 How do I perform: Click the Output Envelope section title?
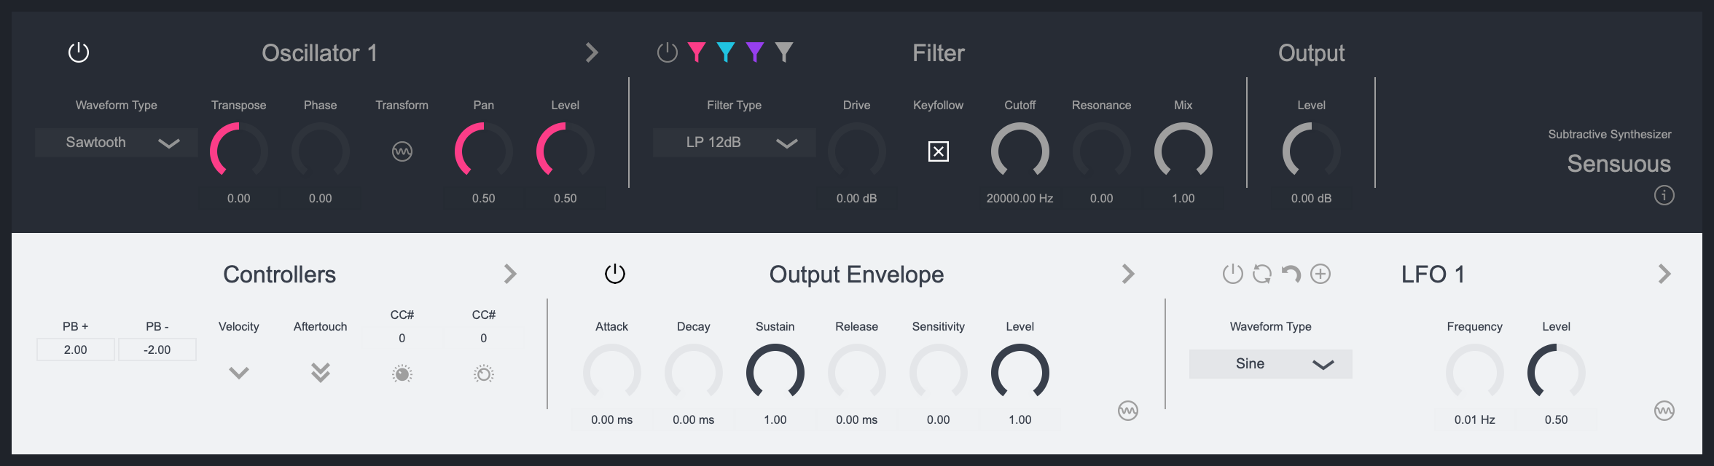click(x=857, y=275)
